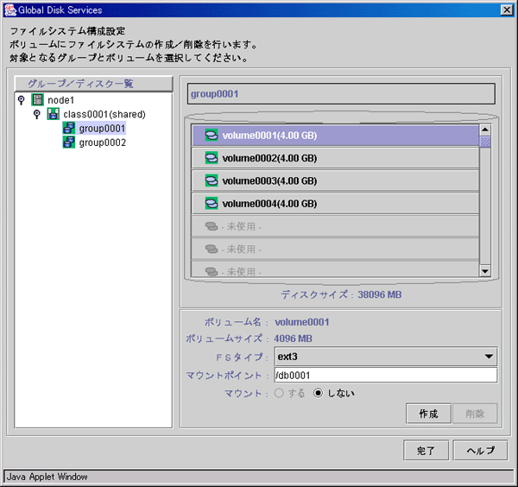Collapse the class0001(shared) tree node
This screenshot has width=518, height=487.
click(37, 114)
